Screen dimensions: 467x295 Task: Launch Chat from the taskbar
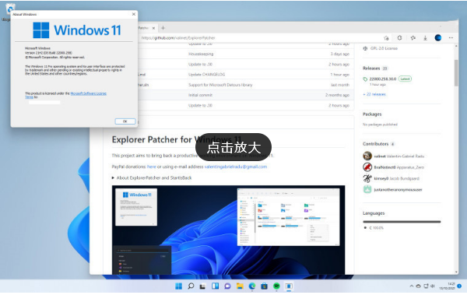[227, 286]
